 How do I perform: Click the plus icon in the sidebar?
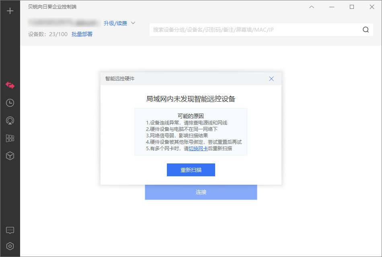pyautogui.click(x=10, y=11)
